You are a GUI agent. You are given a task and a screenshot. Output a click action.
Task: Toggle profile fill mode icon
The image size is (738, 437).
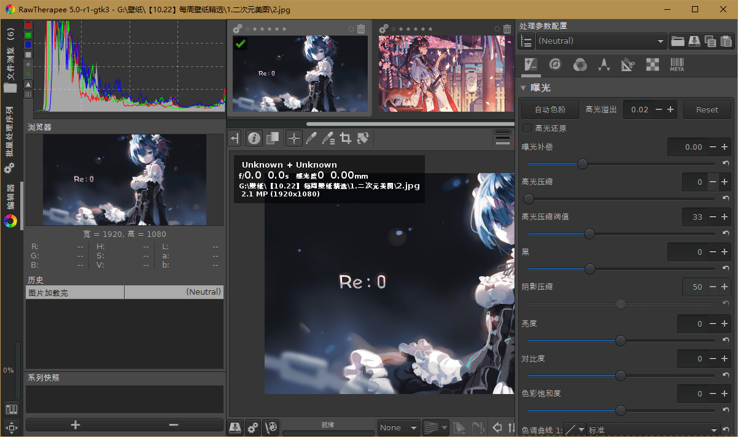tap(526, 41)
